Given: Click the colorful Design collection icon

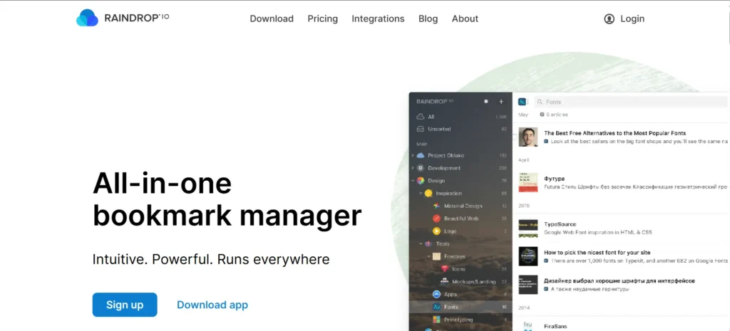Looking at the screenshot, I should click(421, 181).
